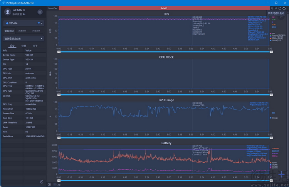Click FPS chart range slider right handle
The image size is (289, 187).
[x=271, y=52]
